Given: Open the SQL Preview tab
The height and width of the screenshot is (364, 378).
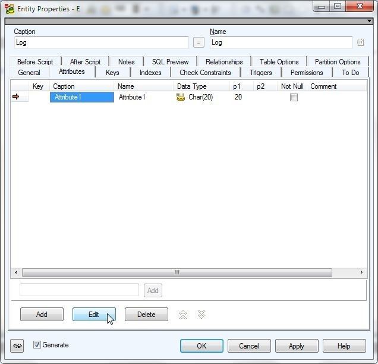Looking at the screenshot, I should click(170, 62).
